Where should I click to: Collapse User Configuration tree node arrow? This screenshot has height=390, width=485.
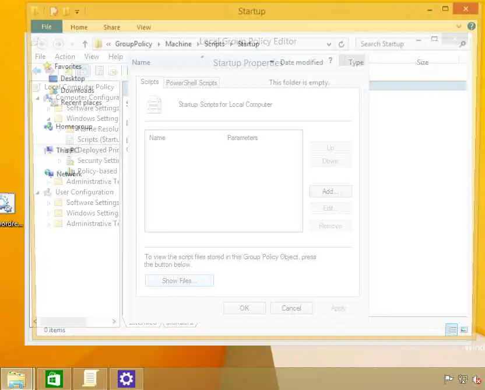pos(38,193)
